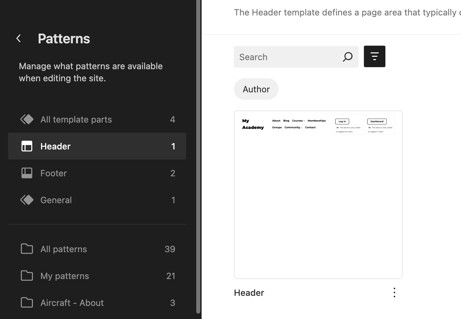Go back using the chevron beside Patterns
461x319 pixels.
click(19, 39)
